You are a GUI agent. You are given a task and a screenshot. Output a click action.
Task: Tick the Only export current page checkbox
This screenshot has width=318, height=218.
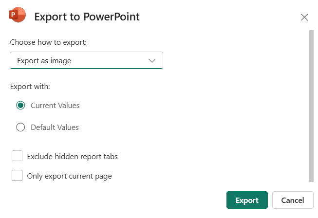17,176
